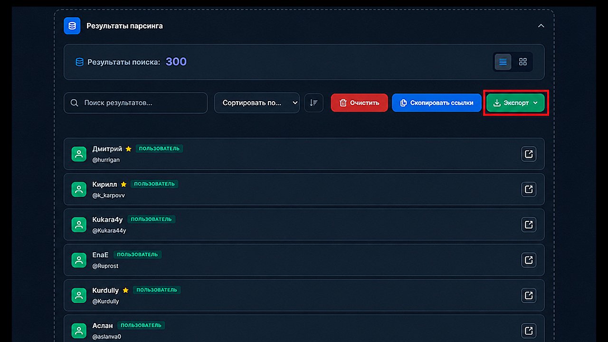Click the ПОЛЬЗОВАТЕЛЬ badge in Дмитрий row

pos(159,149)
